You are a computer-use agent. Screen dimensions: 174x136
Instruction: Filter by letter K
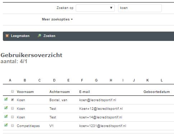(147, 80)
